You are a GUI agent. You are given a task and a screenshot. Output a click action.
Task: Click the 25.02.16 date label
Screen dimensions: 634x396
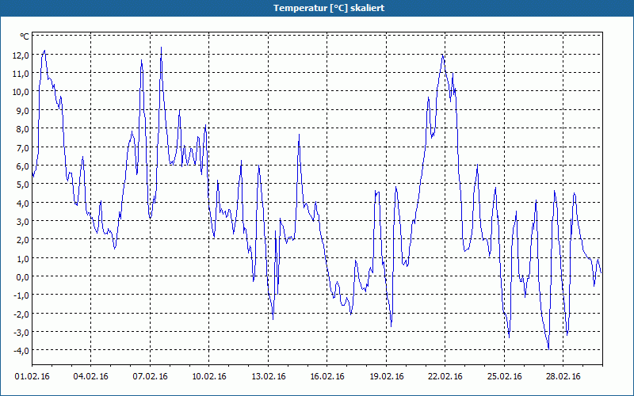point(504,377)
